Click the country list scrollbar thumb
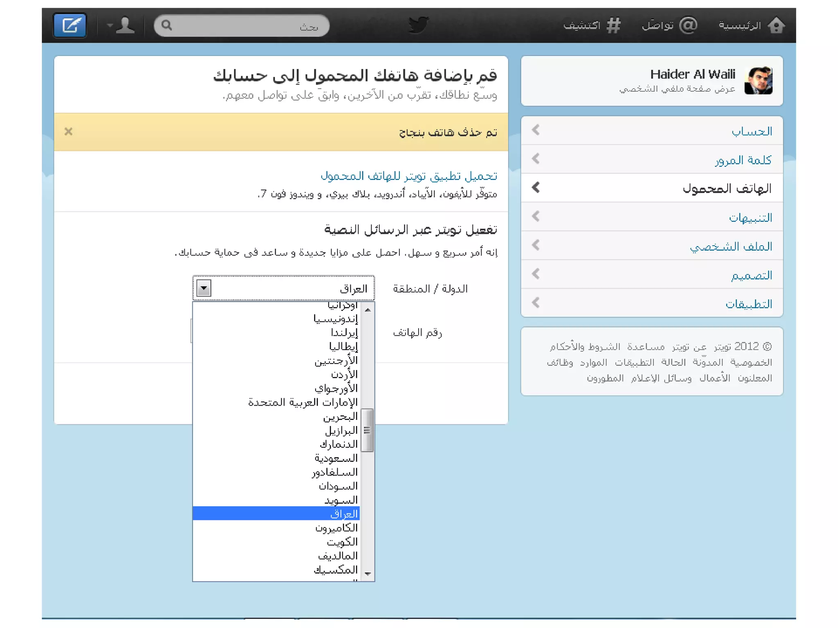 click(367, 430)
